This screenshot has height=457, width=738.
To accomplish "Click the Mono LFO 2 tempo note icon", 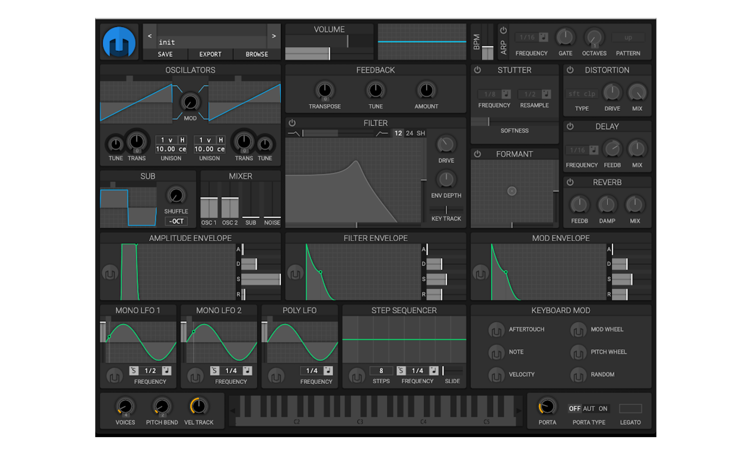I will pyautogui.click(x=247, y=371).
